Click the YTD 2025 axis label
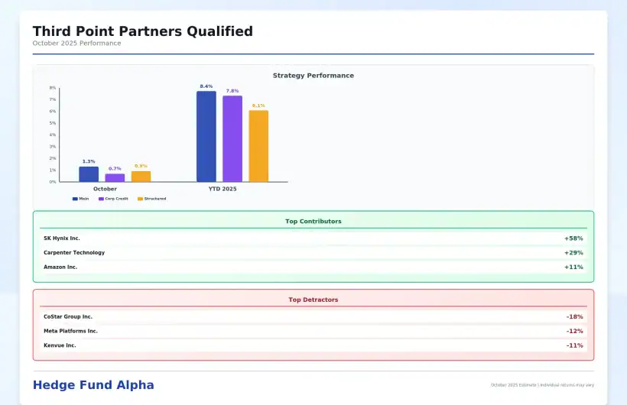The width and height of the screenshot is (627, 405). coord(223,189)
